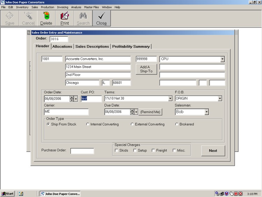Click the Cust. PO field containing test

coord(91,99)
